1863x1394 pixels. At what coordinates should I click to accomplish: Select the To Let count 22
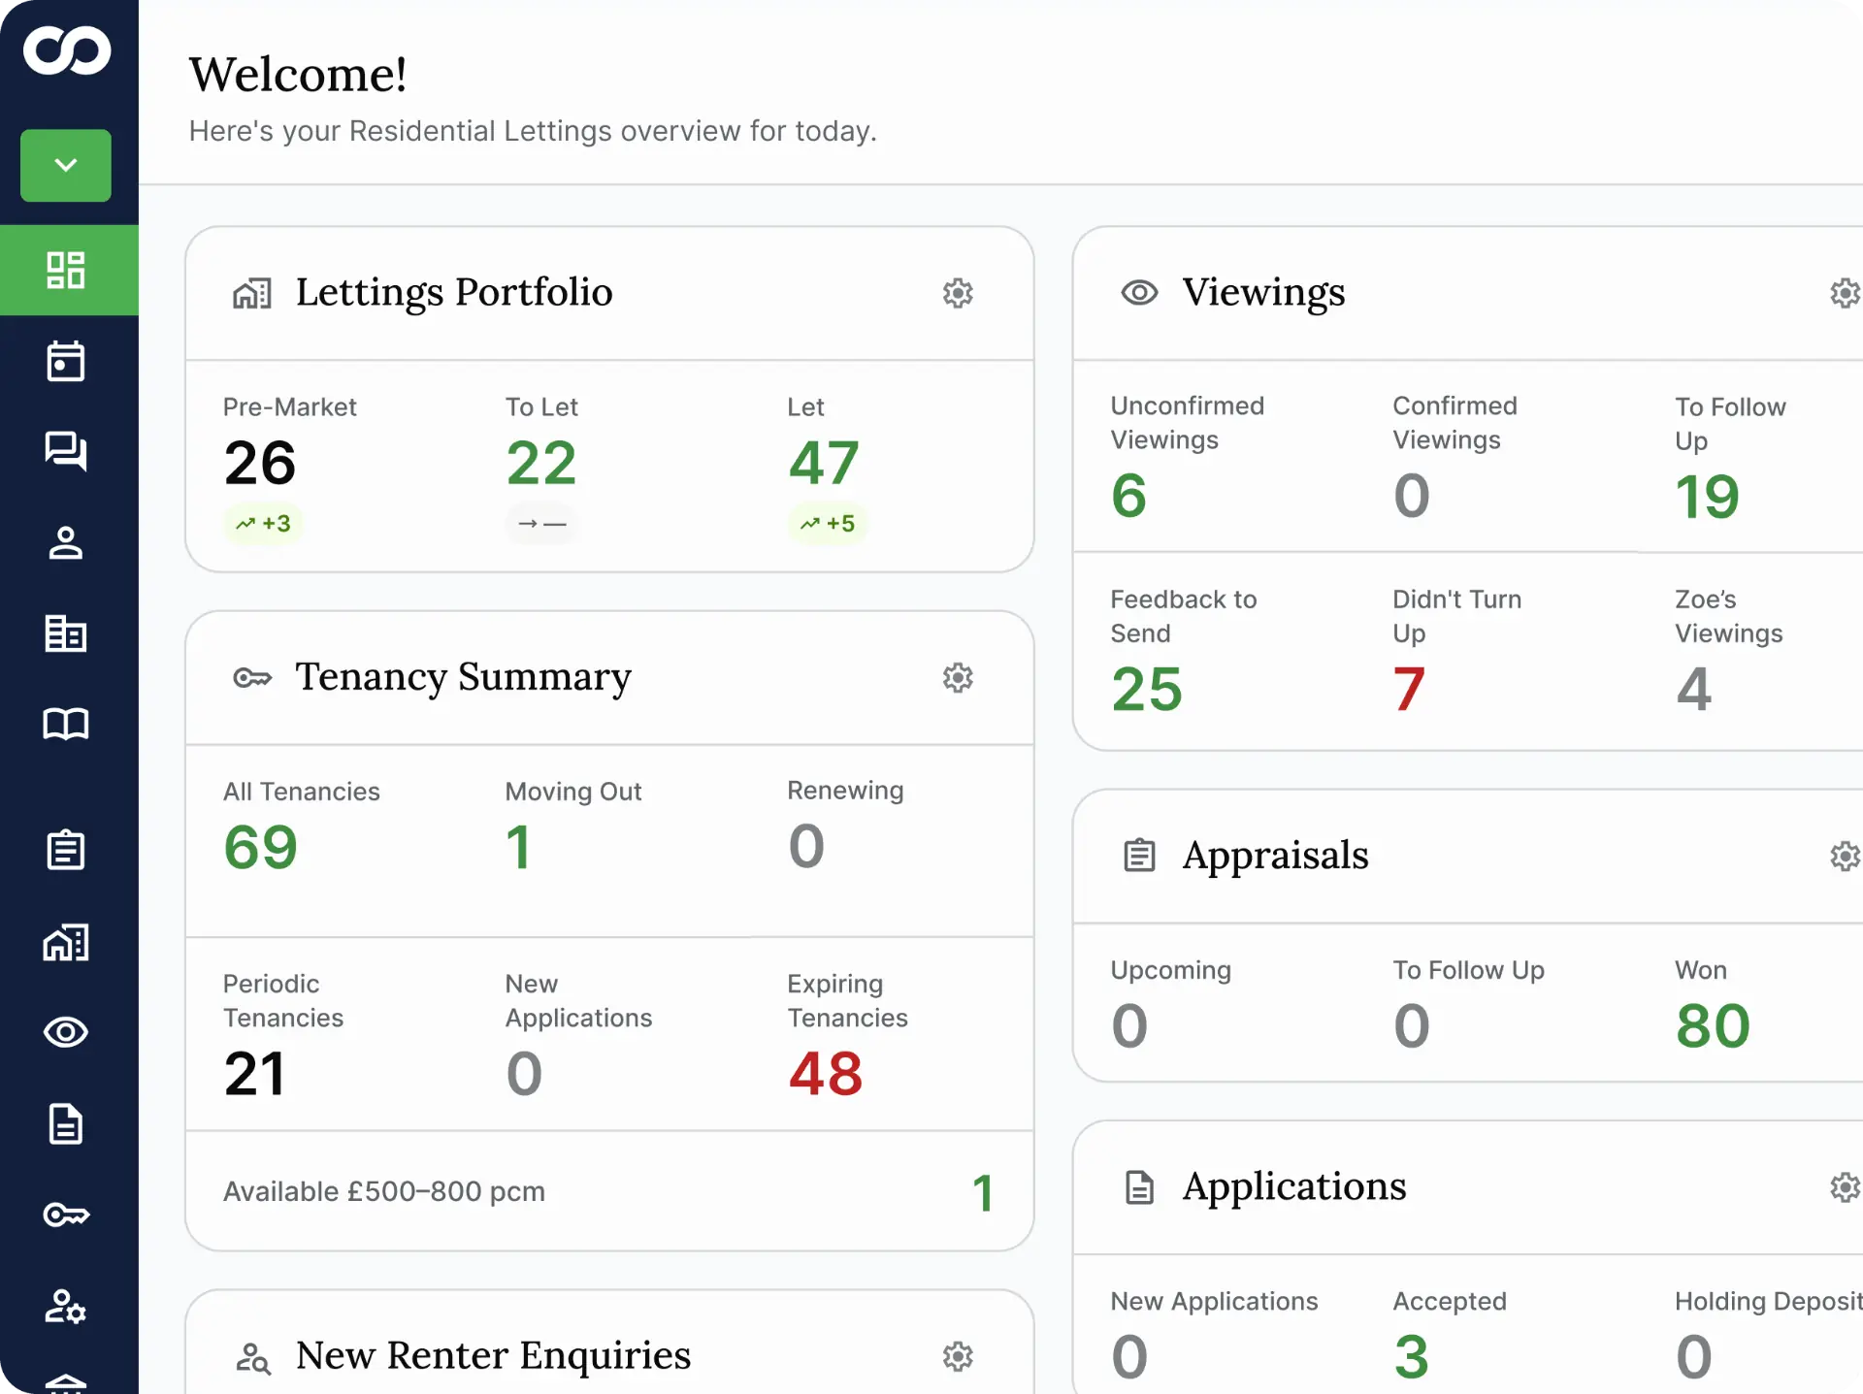(x=541, y=463)
